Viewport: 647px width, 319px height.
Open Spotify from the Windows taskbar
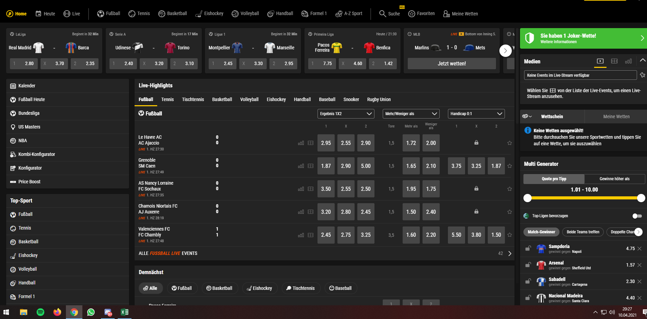point(41,312)
